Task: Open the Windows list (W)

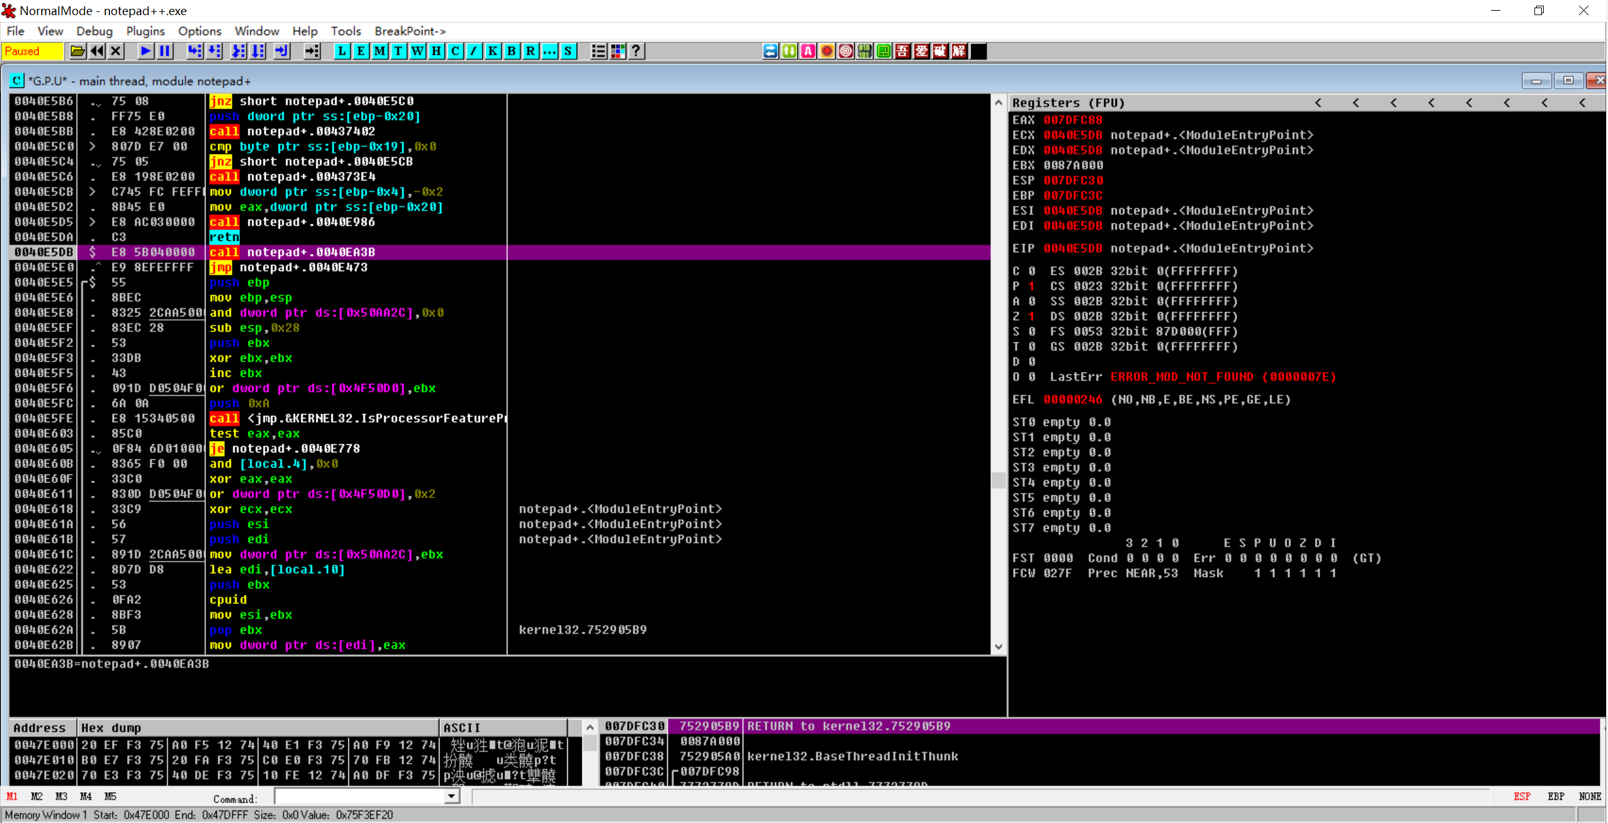Action: (417, 51)
